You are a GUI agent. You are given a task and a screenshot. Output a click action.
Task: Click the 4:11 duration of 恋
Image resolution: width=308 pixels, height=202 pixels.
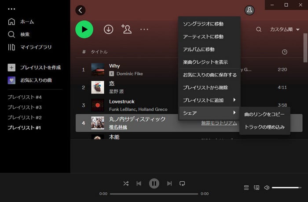(x=282, y=87)
